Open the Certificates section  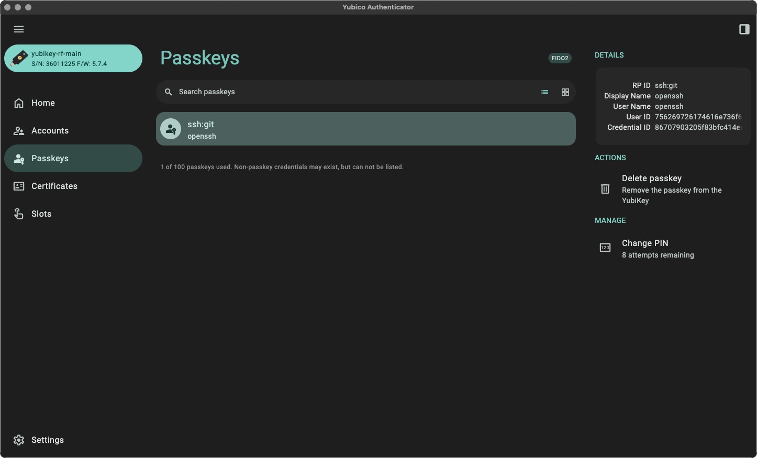pyautogui.click(x=73, y=186)
